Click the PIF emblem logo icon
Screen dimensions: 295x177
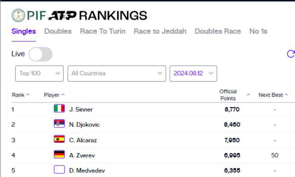[18, 16]
